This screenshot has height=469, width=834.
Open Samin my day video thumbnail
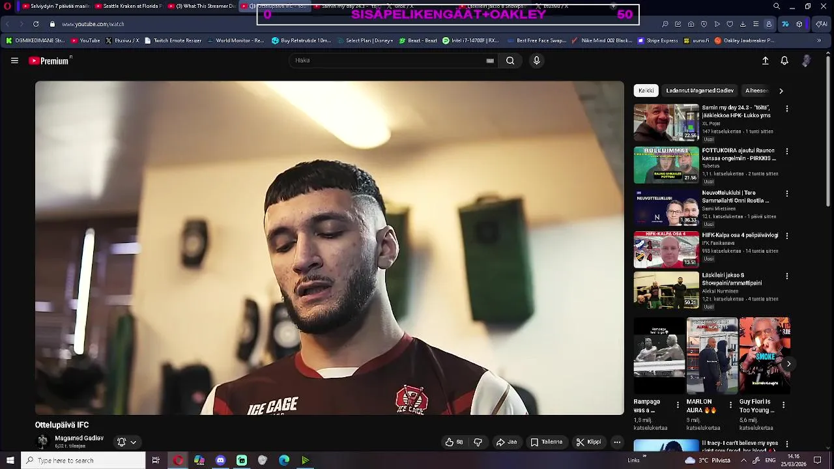pyautogui.click(x=666, y=122)
